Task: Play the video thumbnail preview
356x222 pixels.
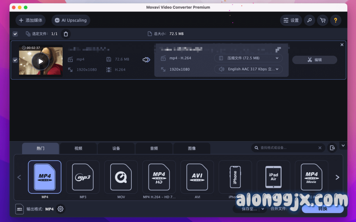Action: pos(41,62)
